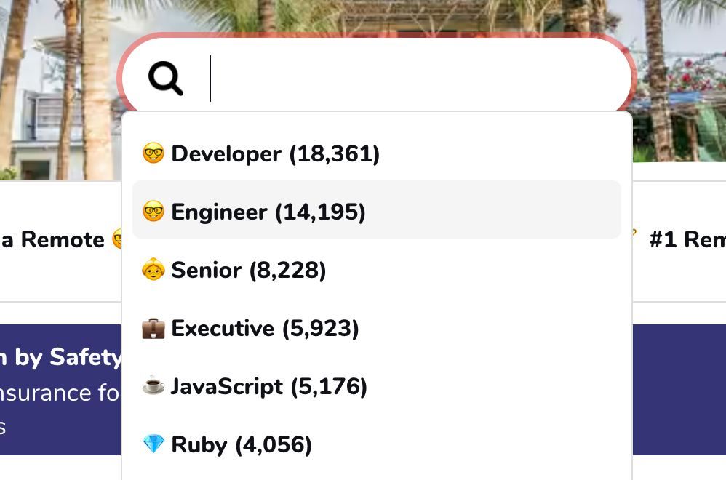Click the gem emoji beside Ruby

point(153,444)
